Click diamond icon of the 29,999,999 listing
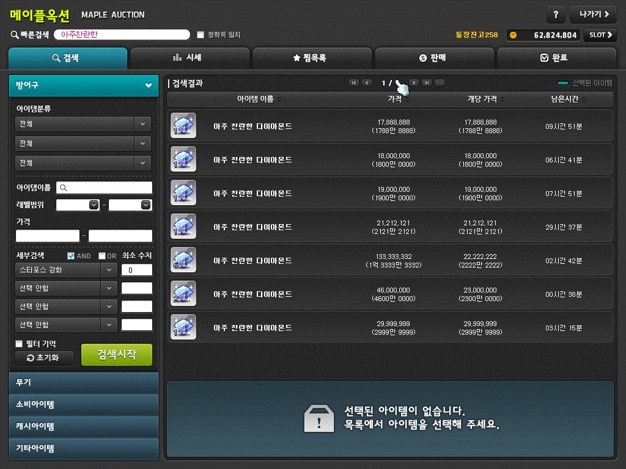 pyautogui.click(x=183, y=327)
